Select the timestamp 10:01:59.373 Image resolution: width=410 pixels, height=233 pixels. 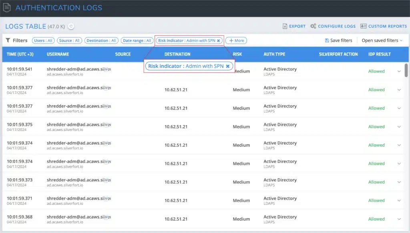click(x=20, y=180)
